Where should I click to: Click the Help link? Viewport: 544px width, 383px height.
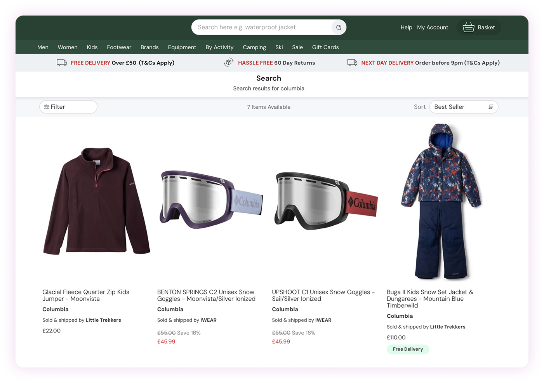coord(407,28)
